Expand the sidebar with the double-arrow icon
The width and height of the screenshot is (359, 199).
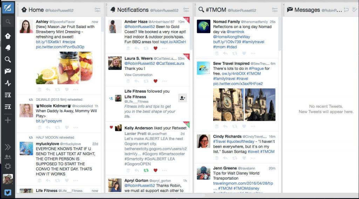tap(8, 147)
